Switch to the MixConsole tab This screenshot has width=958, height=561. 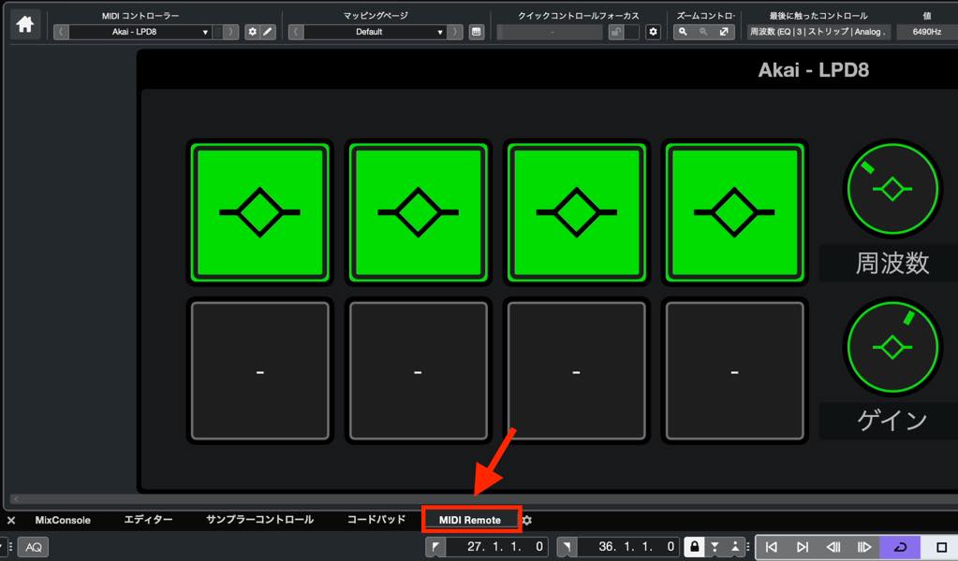pos(63,520)
